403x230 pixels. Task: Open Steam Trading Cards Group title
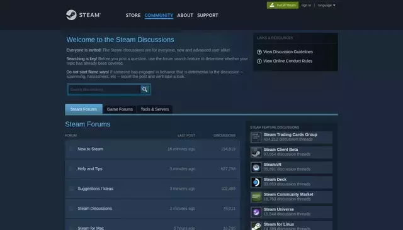[x=290, y=134]
